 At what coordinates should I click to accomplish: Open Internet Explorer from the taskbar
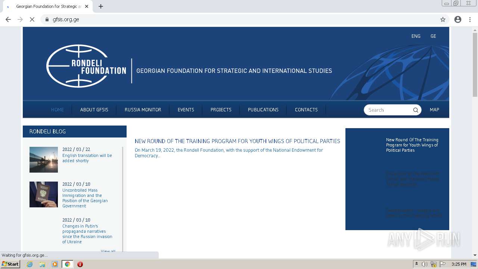(x=30, y=264)
